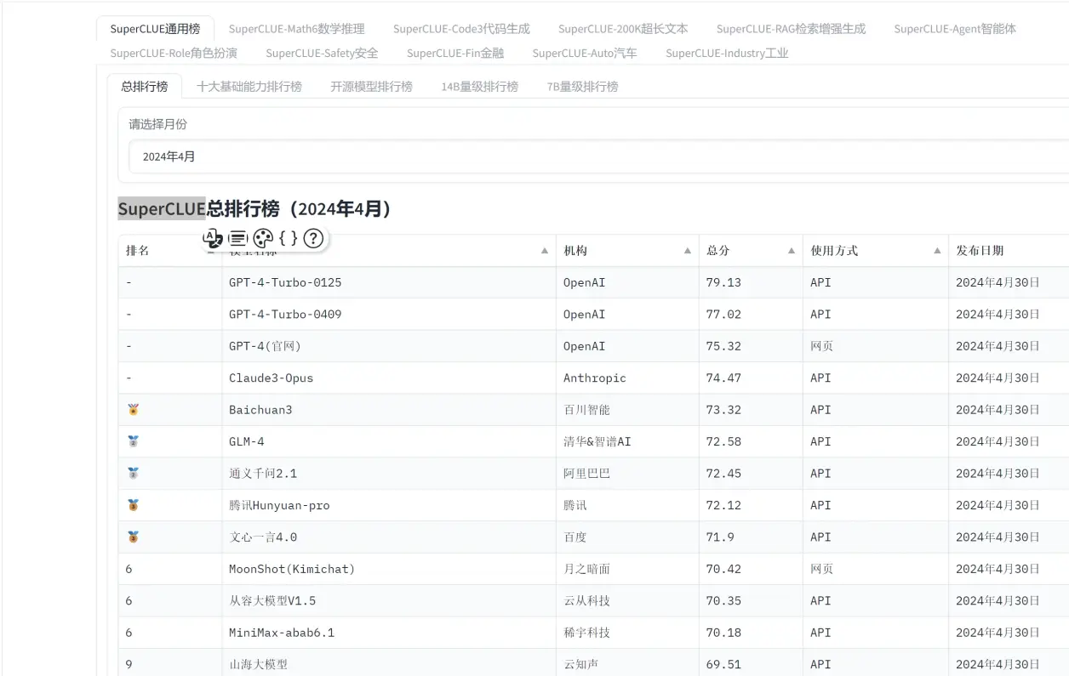Click the silver medal icon beside GLM-4

[x=133, y=441]
